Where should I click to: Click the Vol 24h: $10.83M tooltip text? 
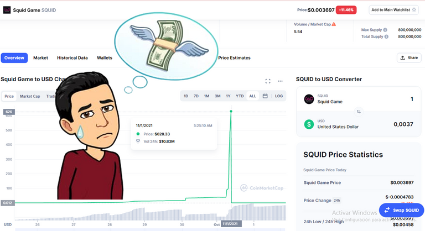159,141
